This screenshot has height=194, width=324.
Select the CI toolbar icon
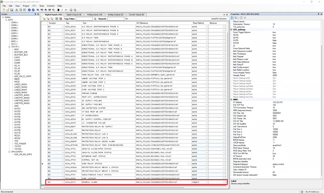[x=54, y=10]
